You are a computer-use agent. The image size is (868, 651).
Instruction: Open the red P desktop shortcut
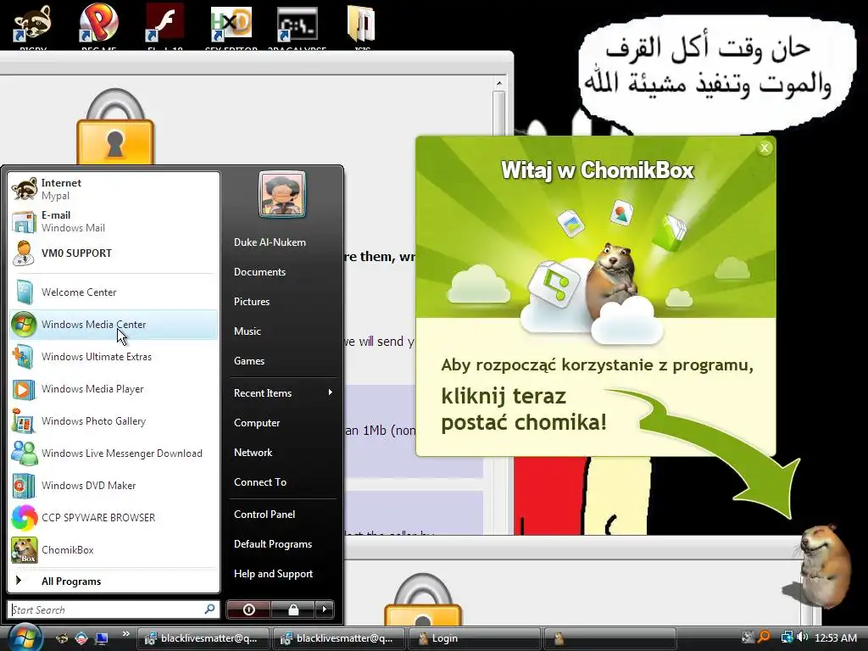coord(98,25)
